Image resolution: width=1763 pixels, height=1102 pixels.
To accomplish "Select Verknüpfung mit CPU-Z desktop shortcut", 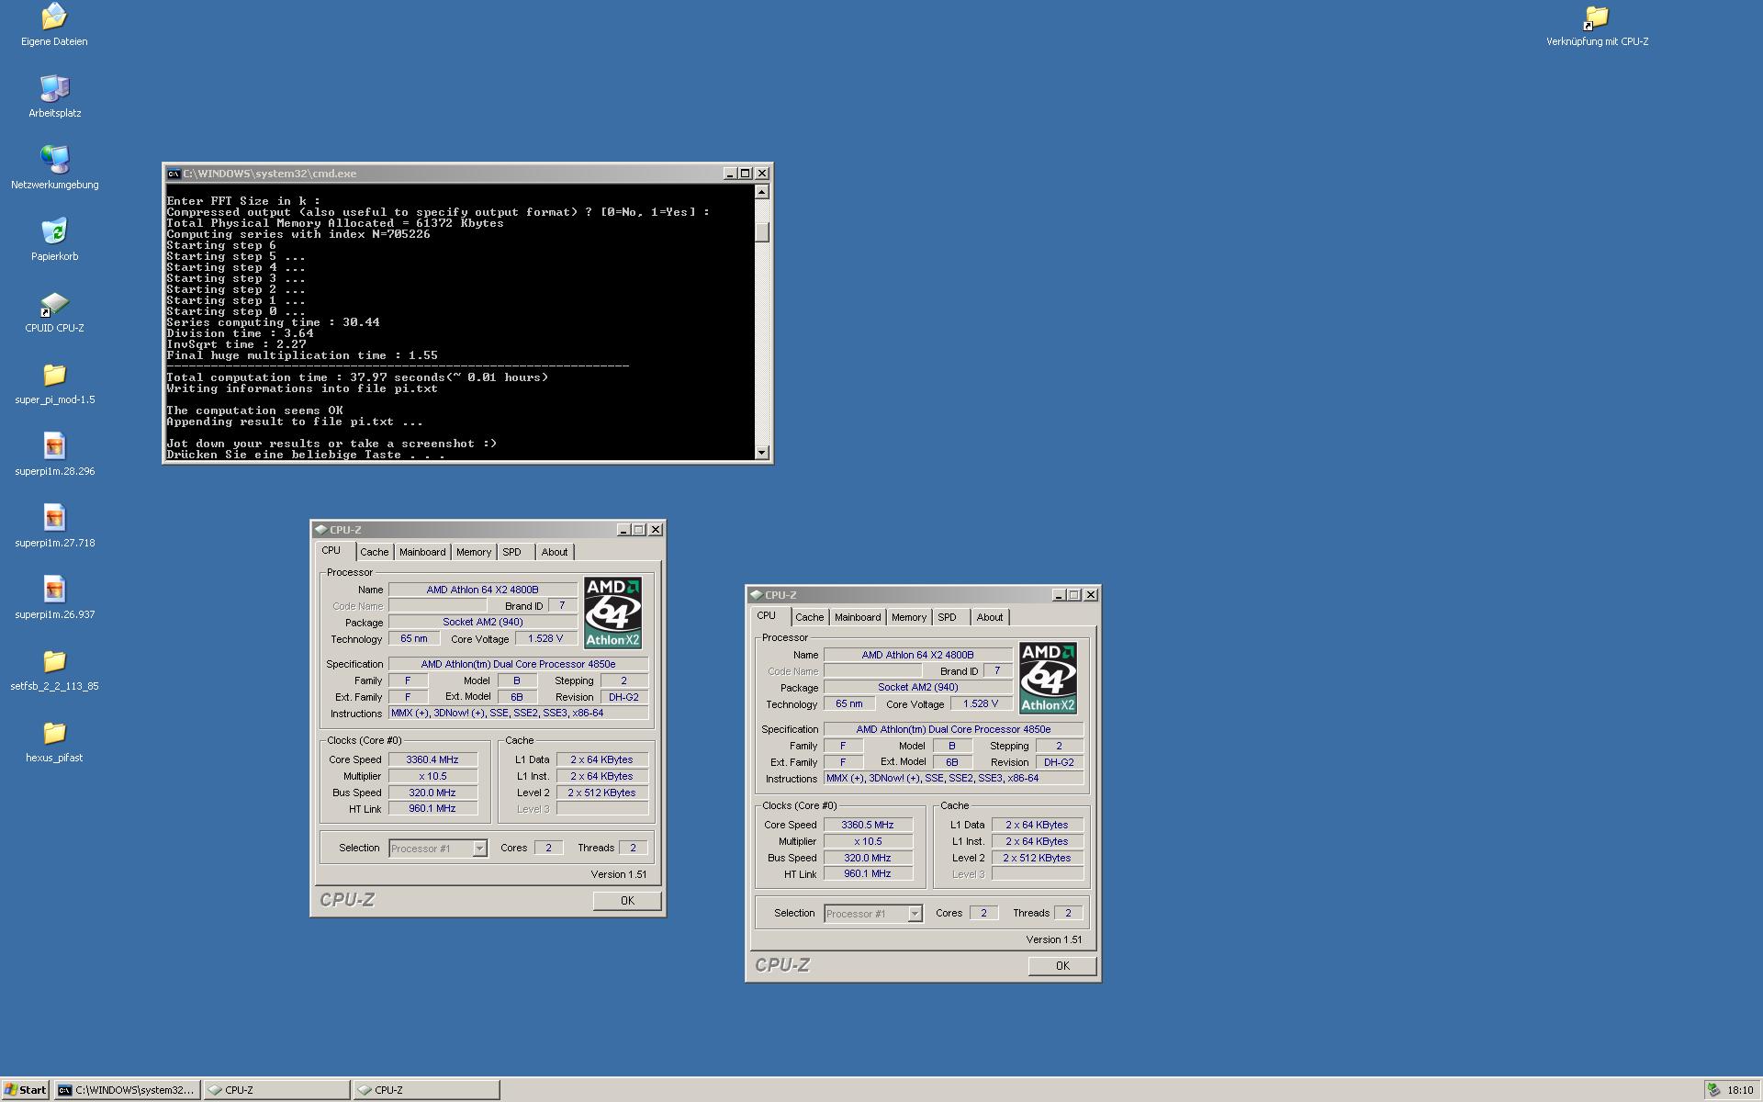I will (x=1597, y=17).
